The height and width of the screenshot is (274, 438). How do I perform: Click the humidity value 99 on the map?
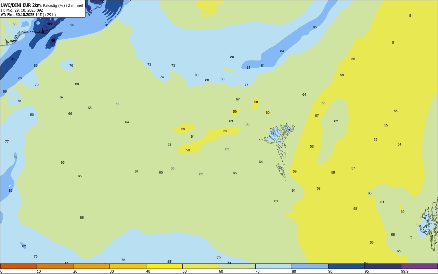coord(53,41)
